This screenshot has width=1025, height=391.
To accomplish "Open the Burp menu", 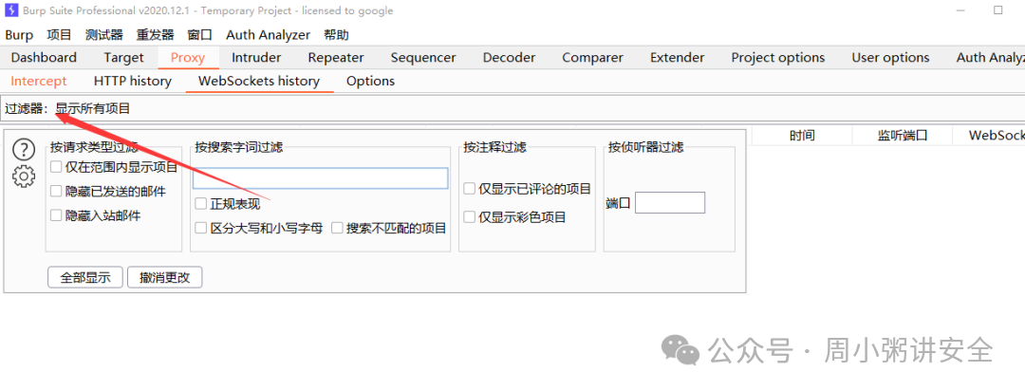I will coord(19,35).
